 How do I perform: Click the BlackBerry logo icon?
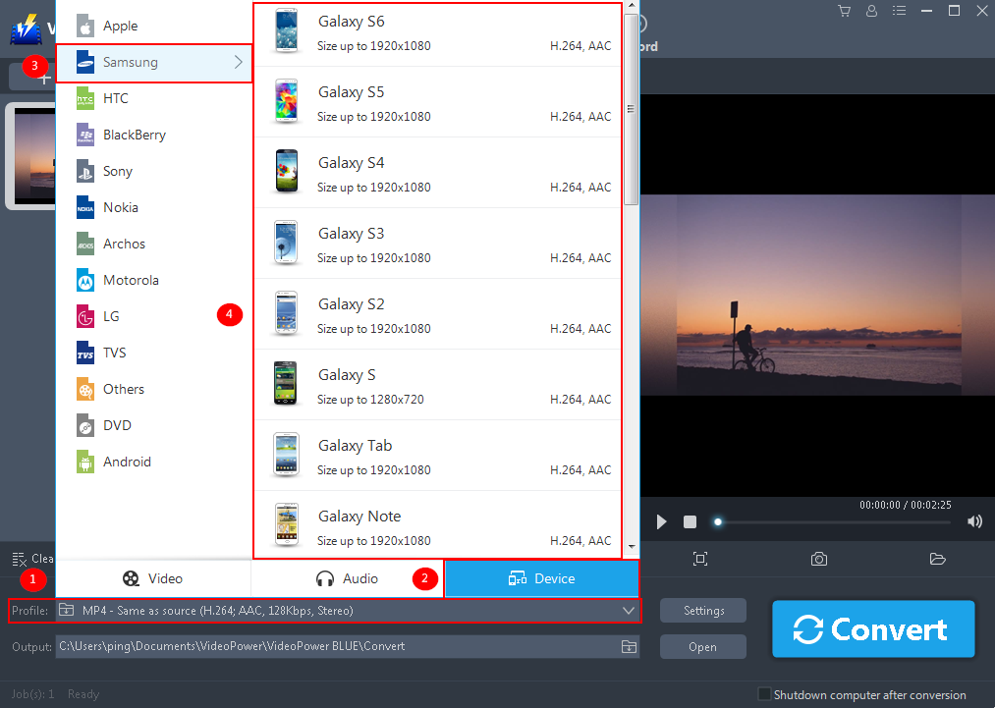coord(85,135)
